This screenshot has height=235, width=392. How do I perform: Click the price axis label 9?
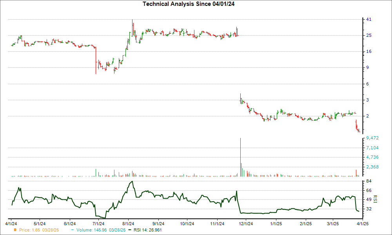click(368, 67)
